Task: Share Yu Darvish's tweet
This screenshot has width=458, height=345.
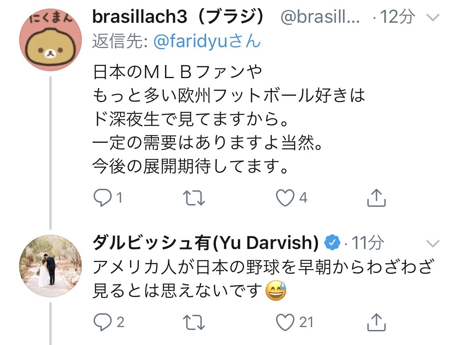Action: coord(376,322)
